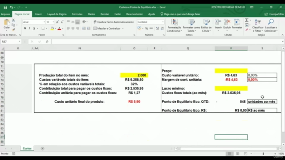Open Formatar como Tabela dropdown
This screenshot has width=285, height=160.
point(191,25)
